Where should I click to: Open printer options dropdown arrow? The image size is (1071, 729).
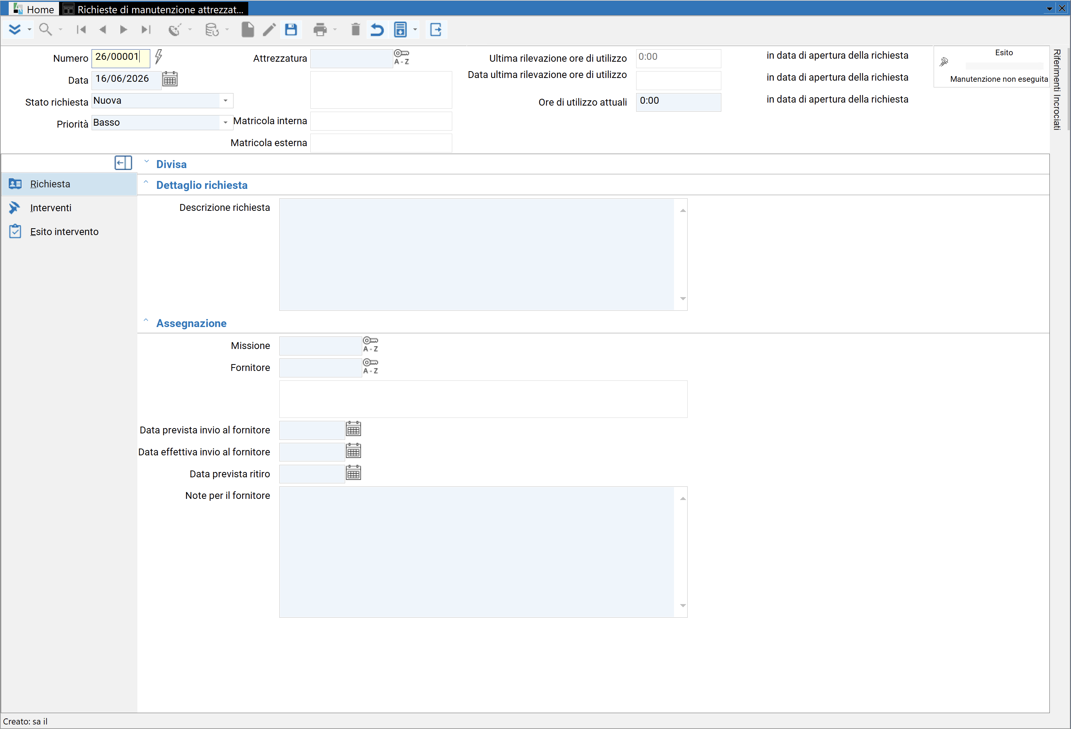(335, 30)
